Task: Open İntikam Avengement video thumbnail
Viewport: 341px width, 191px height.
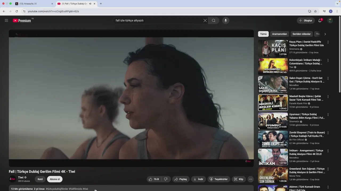Action: coord(273,157)
